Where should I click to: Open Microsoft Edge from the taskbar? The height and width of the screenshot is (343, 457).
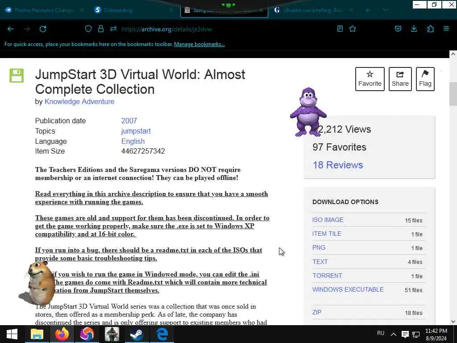tap(162, 334)
